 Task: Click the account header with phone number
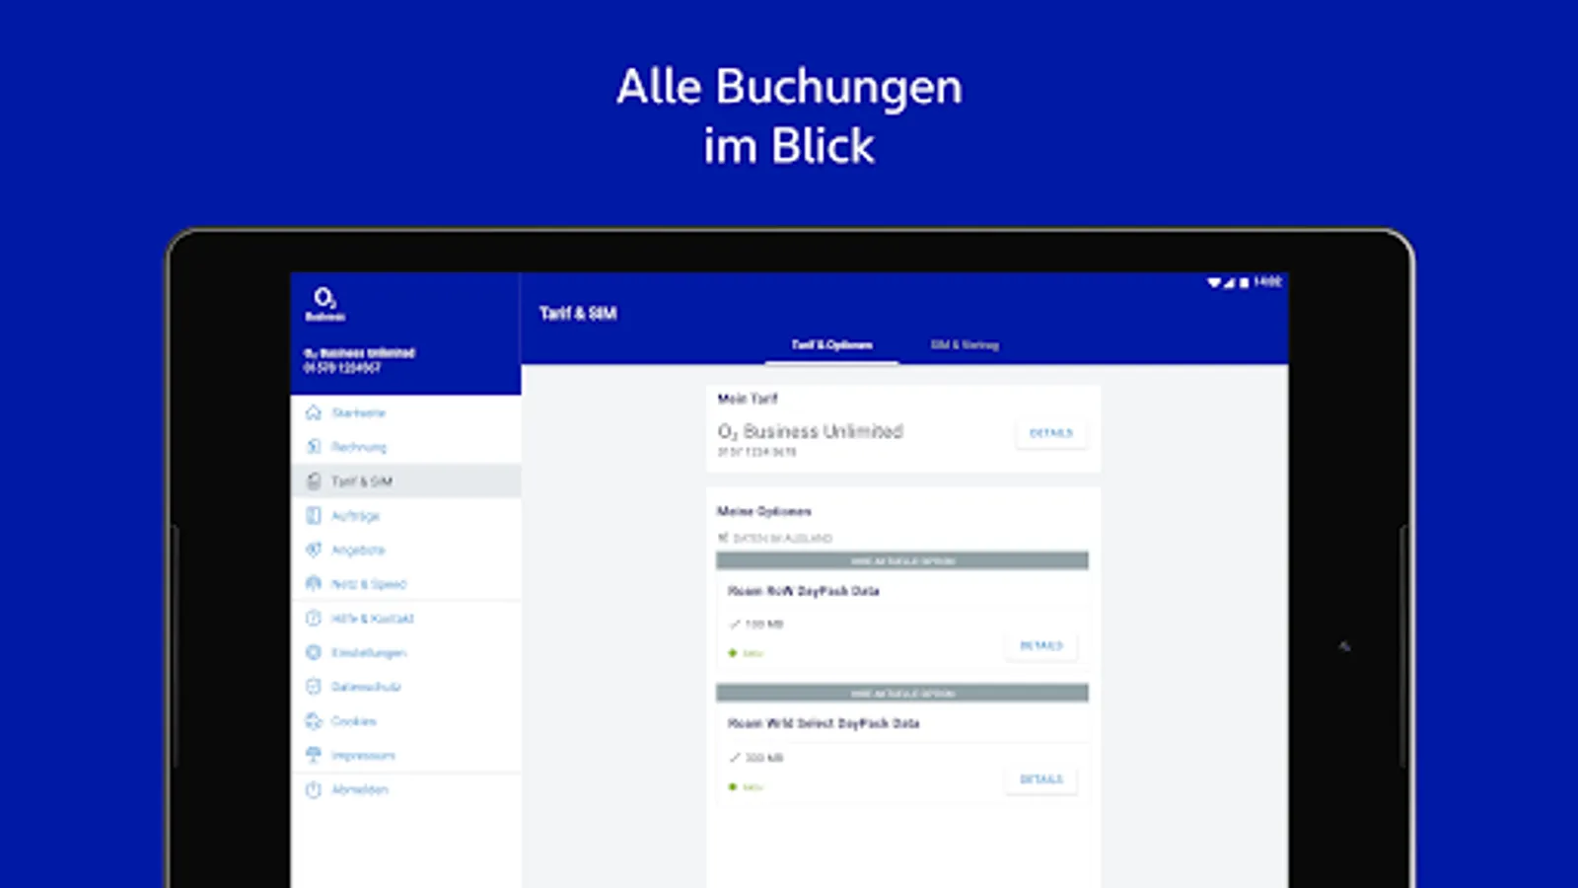click(359, 360)
